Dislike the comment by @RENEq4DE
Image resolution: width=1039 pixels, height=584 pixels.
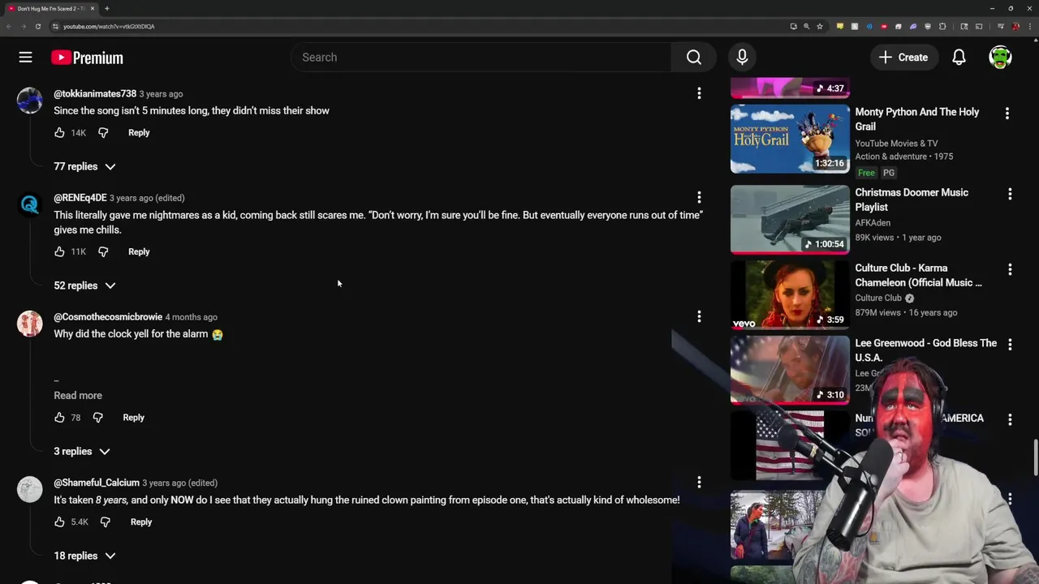tap(103, 251)
